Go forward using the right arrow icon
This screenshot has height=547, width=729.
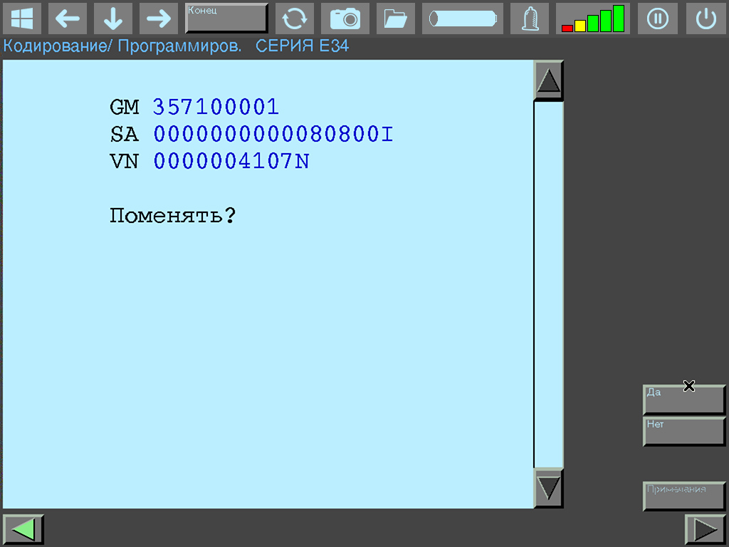[158, 19]
